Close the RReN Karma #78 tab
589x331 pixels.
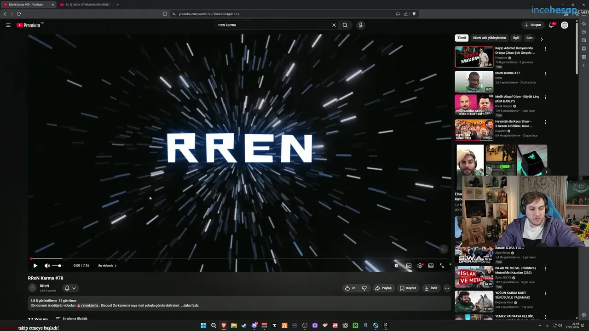[x=52, y=5]
